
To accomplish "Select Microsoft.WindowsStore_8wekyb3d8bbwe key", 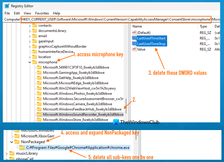I will pos(76,120).
